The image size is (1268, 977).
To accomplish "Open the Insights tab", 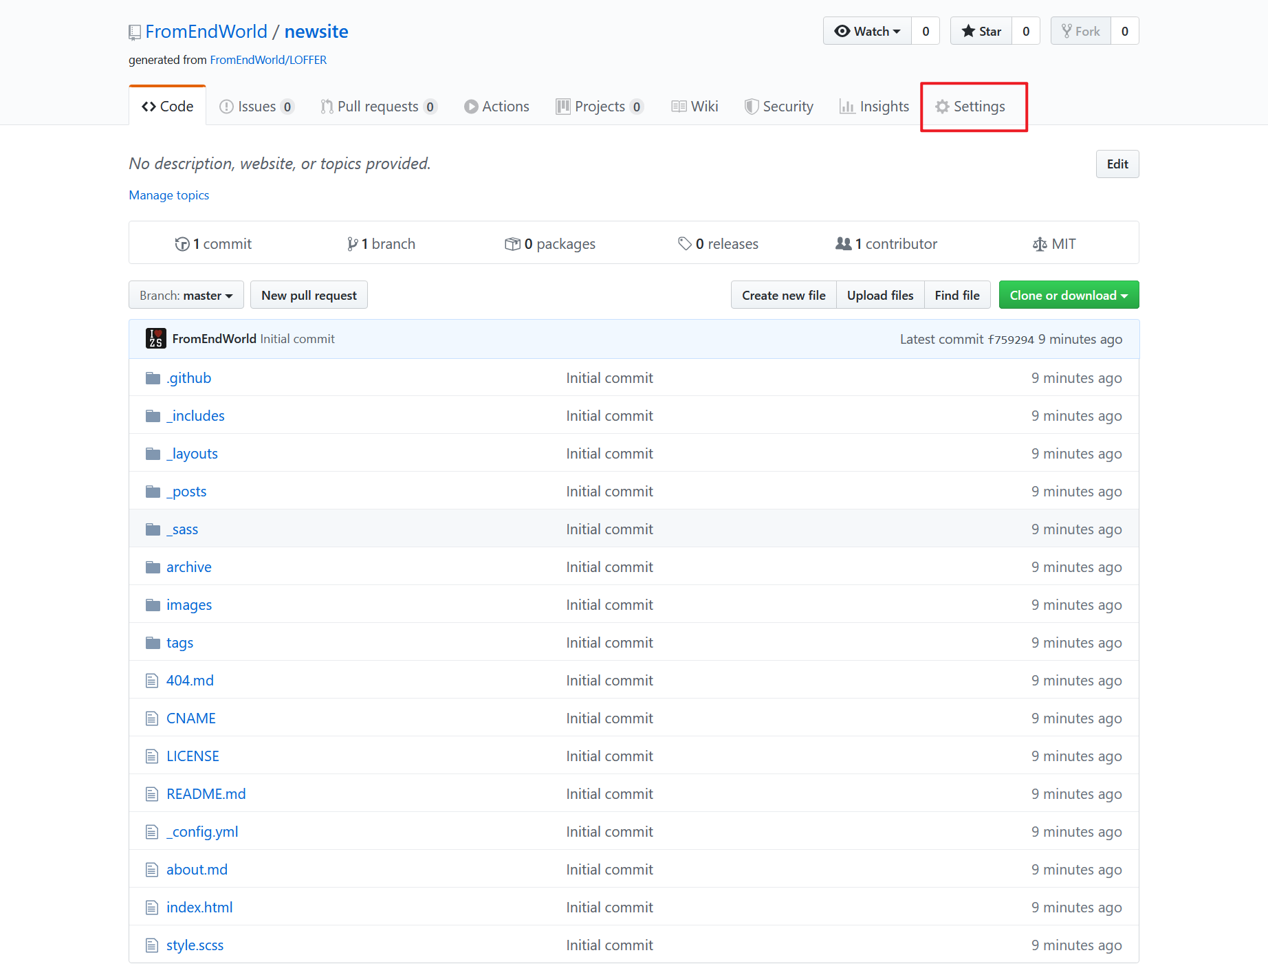I will [x=874, y=107].
